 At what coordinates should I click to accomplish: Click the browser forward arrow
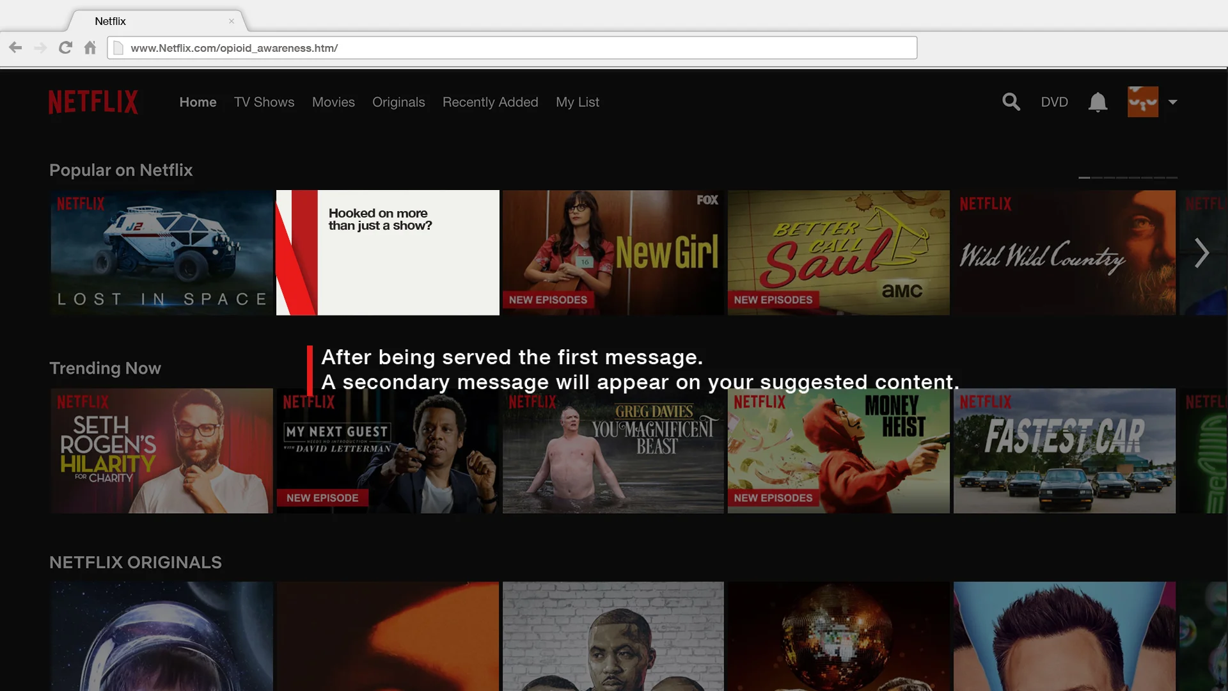pyautogui.click(x=40, y=47)
